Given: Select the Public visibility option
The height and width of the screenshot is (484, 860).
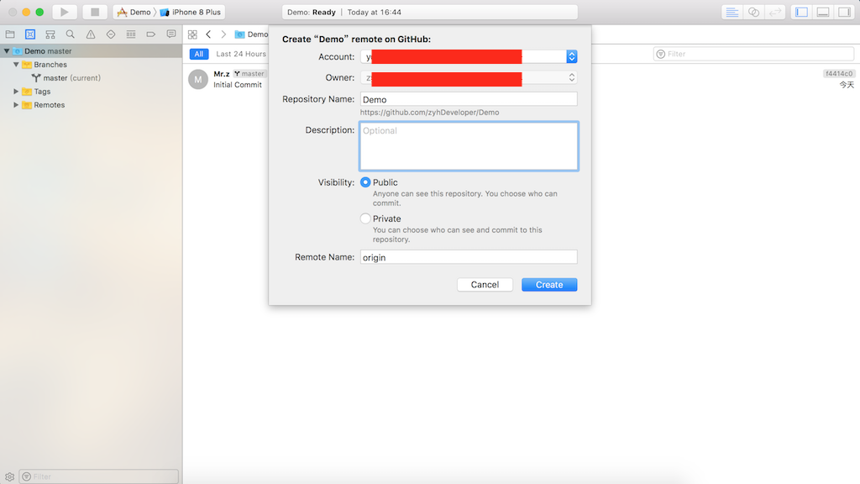Looking at the screenshot, I should 365,182.
